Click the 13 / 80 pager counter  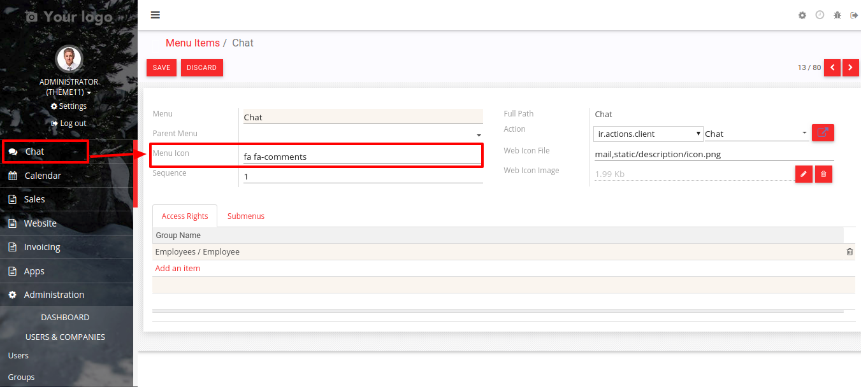point(809,67)
